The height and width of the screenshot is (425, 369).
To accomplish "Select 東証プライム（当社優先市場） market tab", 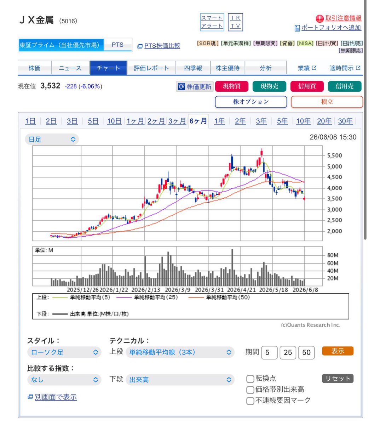I will click(x=61, y=45).
